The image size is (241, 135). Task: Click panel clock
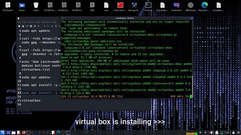227,132
